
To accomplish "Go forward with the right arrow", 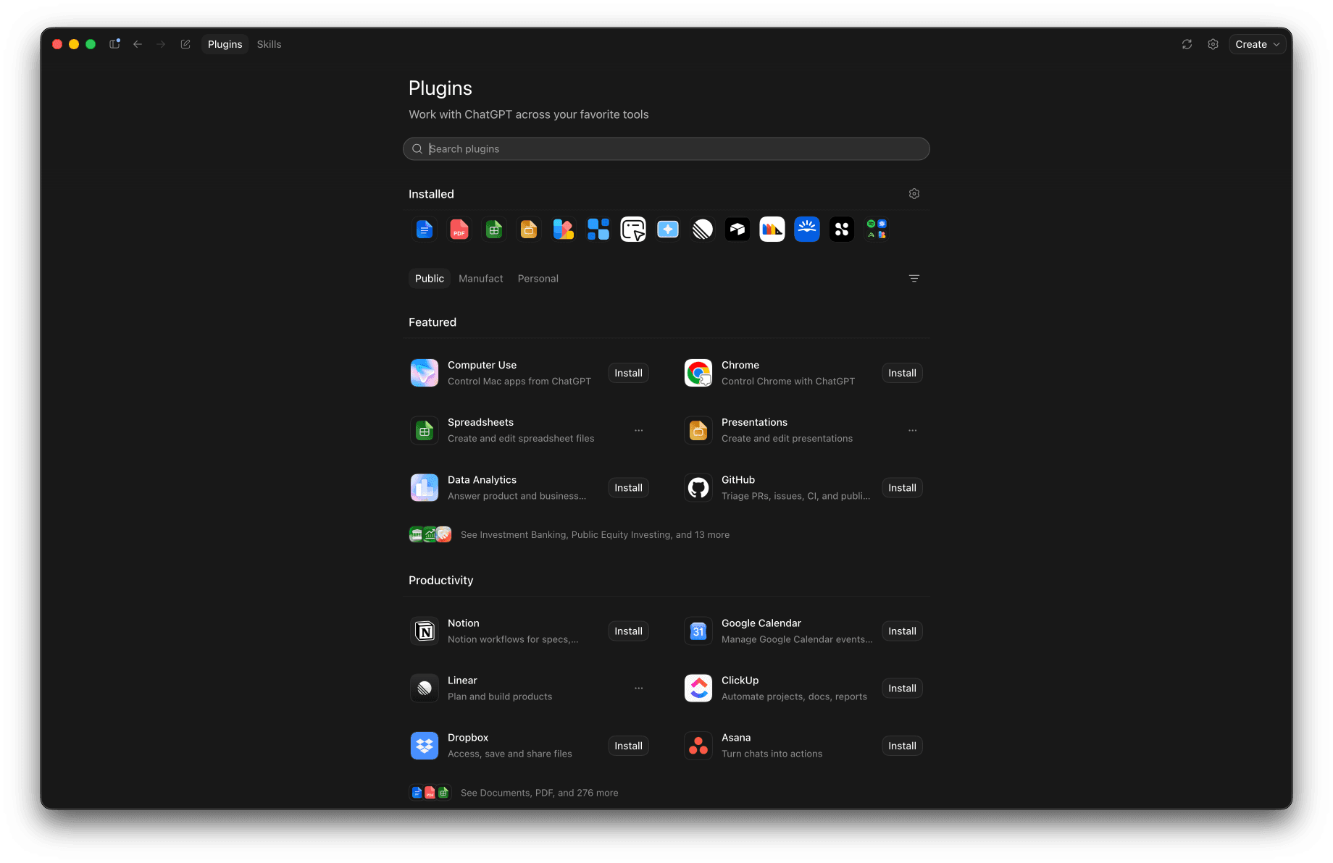I will (161, 44).
